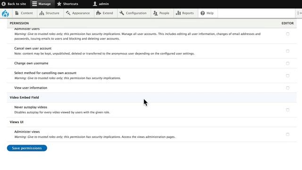This screenshot has width=302, height=170.
Task: Open the Reports menu label
Action: pos(188,13)
